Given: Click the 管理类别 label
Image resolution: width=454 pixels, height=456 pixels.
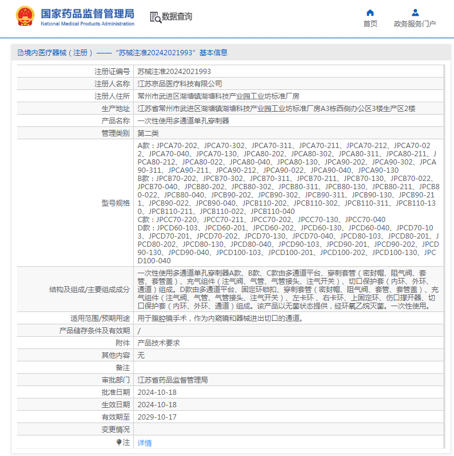Looking at the screenshot, I should pyautogui.click(x=116, y=133).
